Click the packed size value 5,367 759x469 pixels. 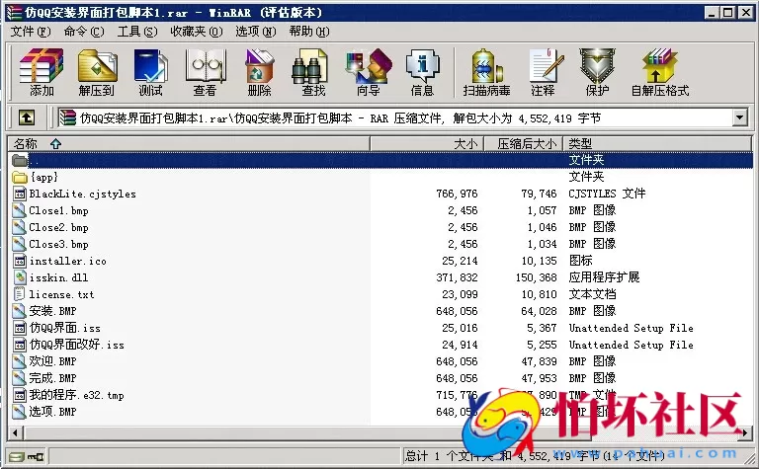tap(542, 328)
